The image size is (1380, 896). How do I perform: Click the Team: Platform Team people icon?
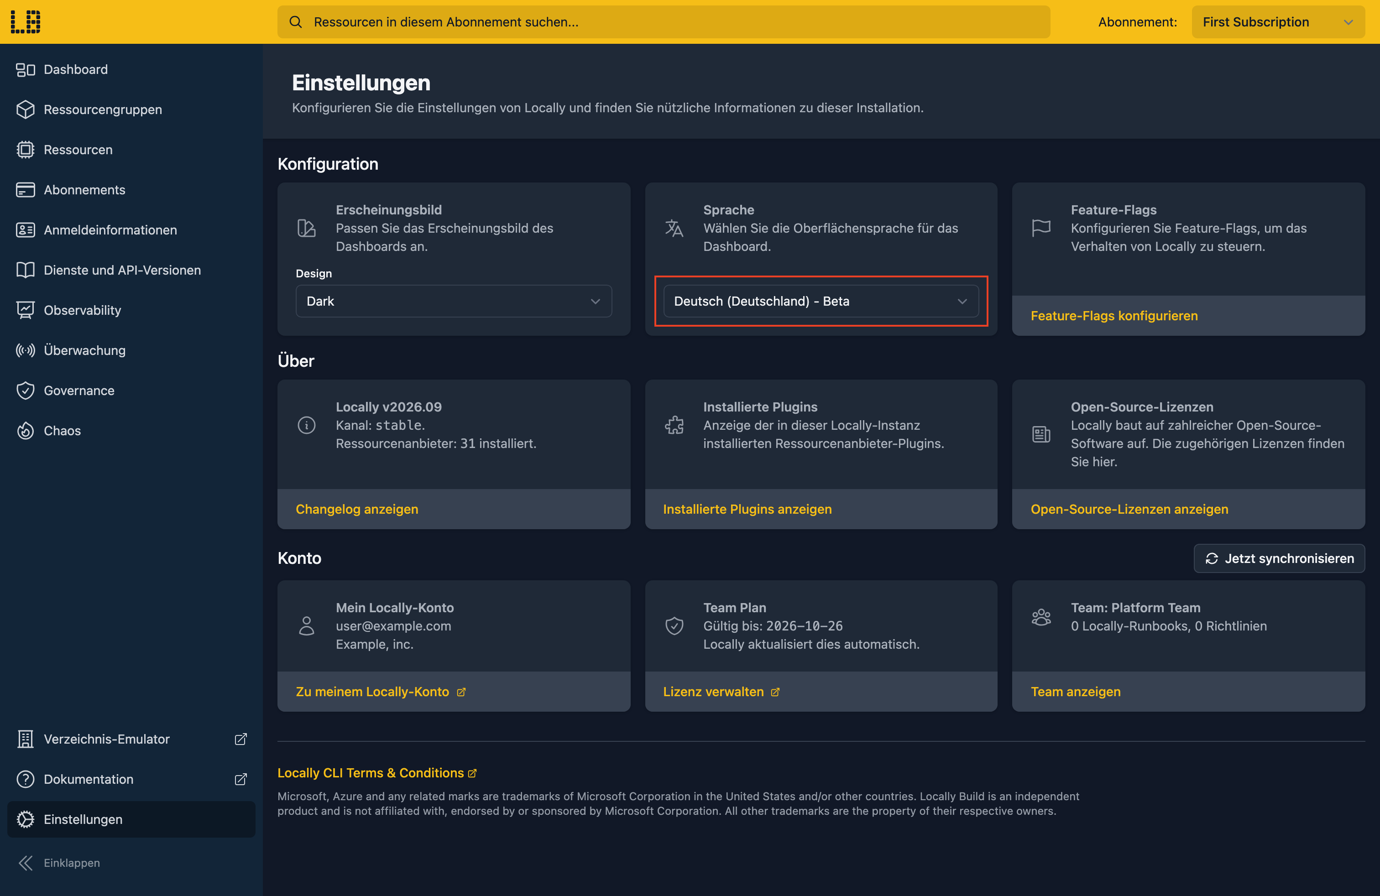click(1041, 617)
